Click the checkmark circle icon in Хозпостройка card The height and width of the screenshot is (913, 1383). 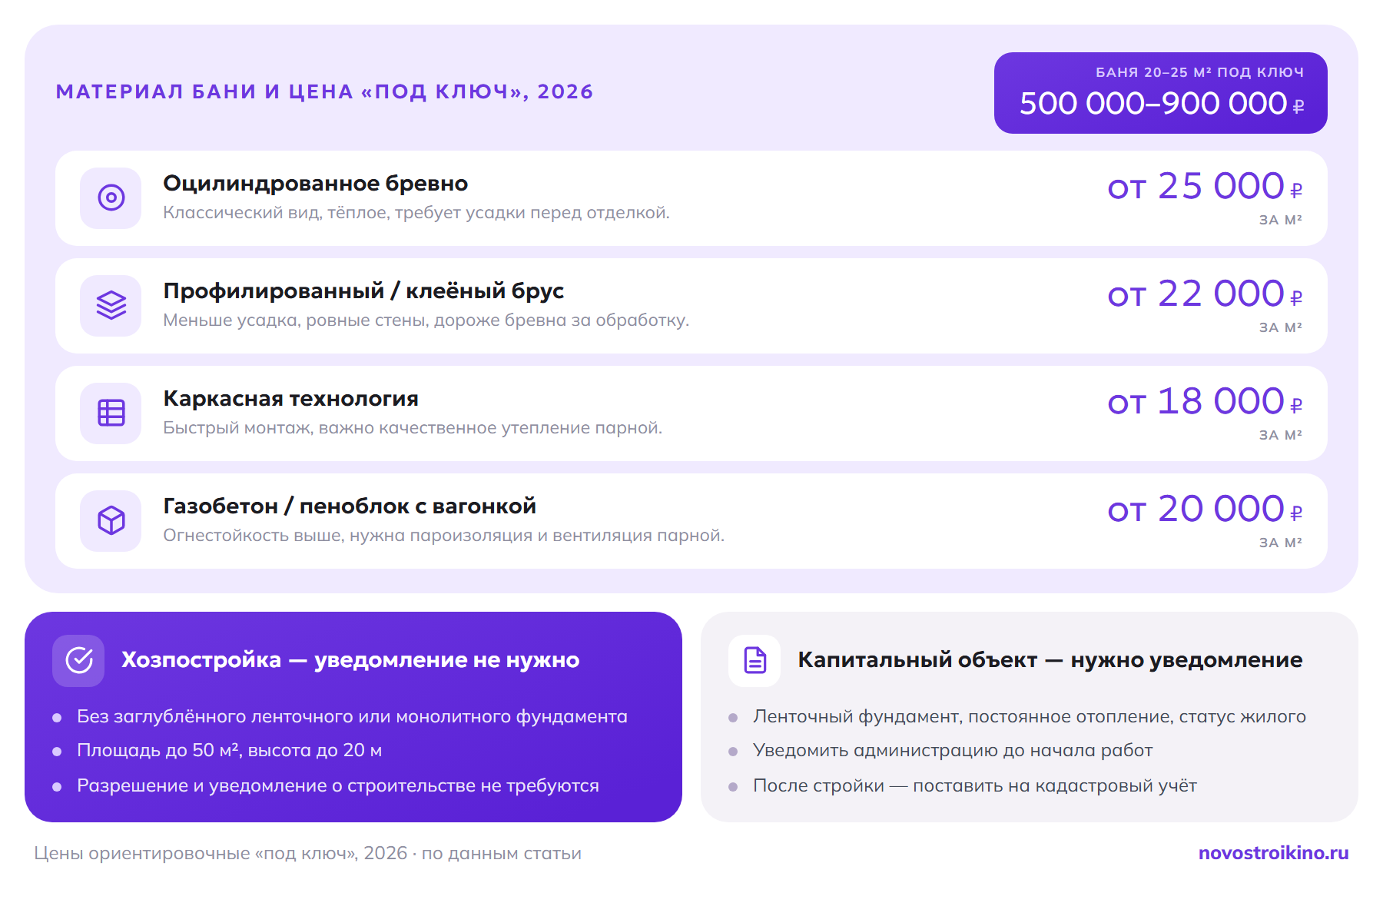(x=78, y=660)
